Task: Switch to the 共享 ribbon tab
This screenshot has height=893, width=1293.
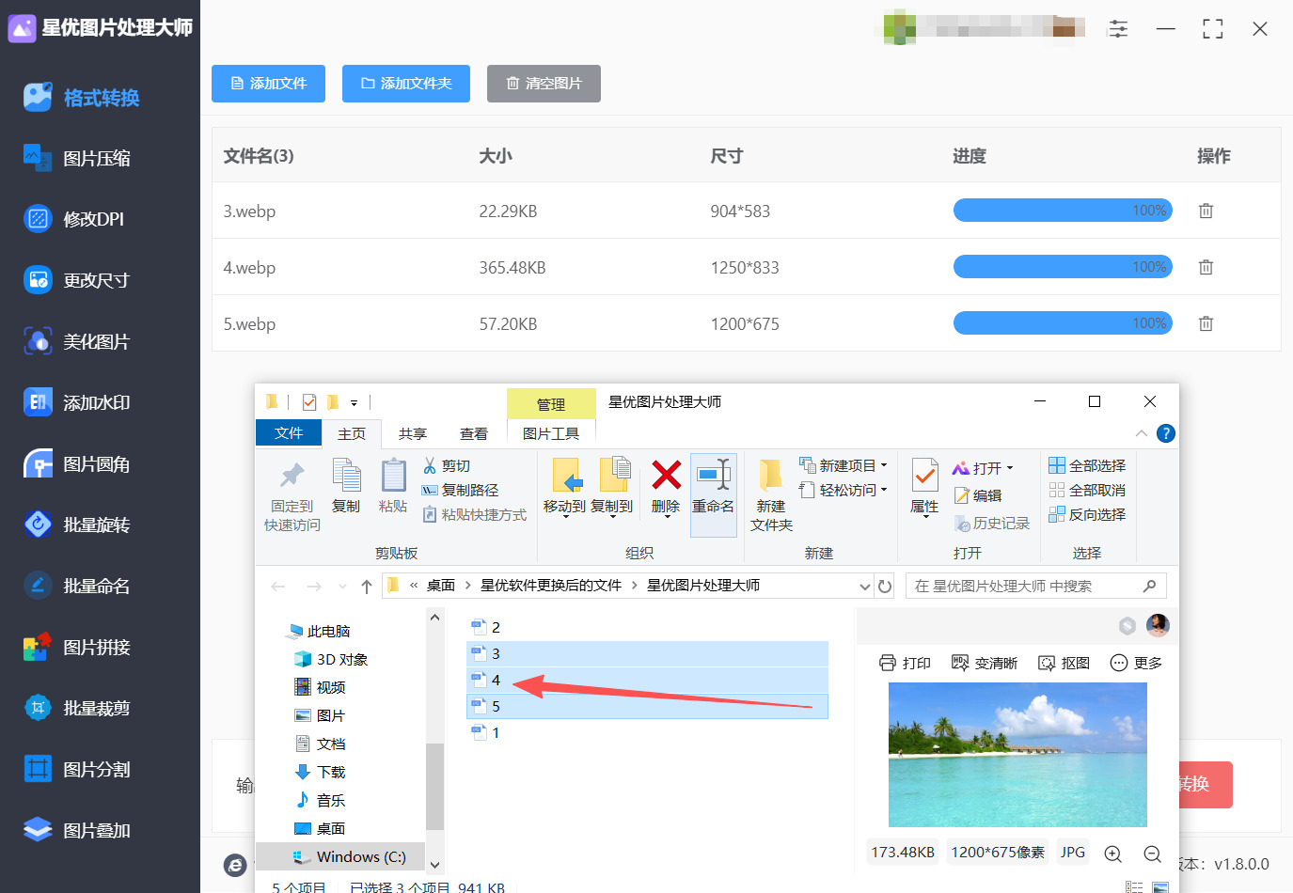Action: click(x=413, y=433)
